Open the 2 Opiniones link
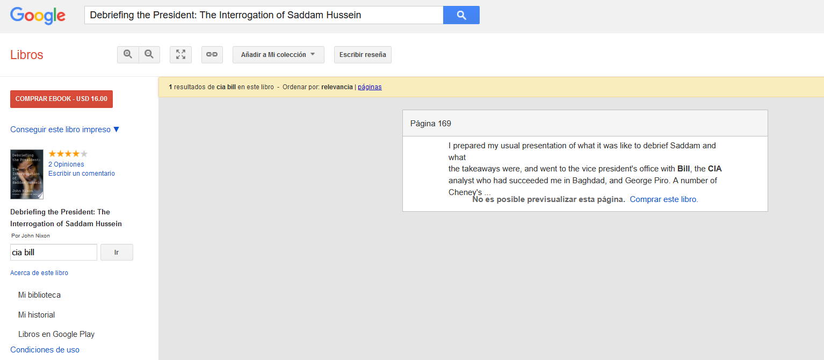 pos(66,164)
